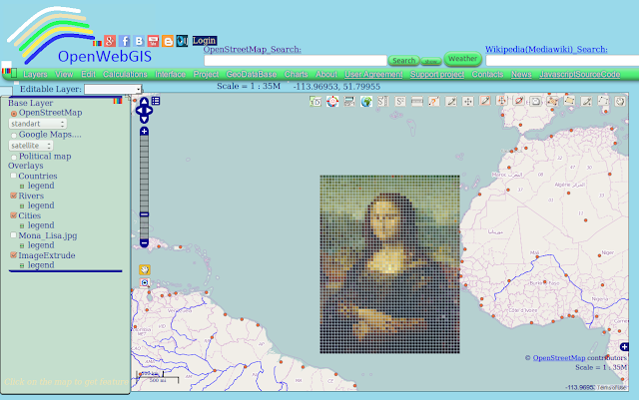Click the small target button below yellow hand
639x400 pixels.
[145, 282]
